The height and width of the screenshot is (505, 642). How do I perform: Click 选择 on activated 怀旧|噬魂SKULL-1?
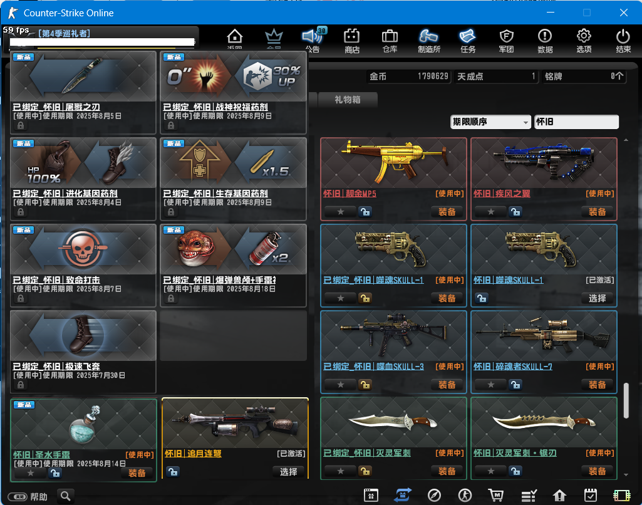pyautogui.click(x=597, y=298)
